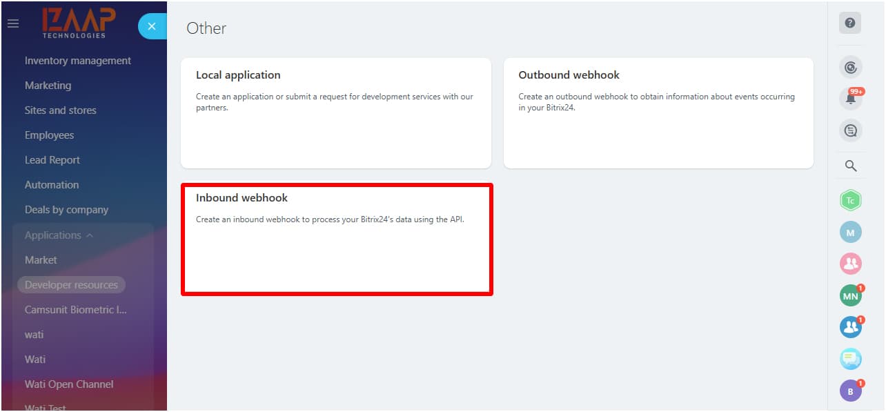886x412 pixels.
Task: Open the Bitrix24 help icon
Action: [x=849, y=23]
